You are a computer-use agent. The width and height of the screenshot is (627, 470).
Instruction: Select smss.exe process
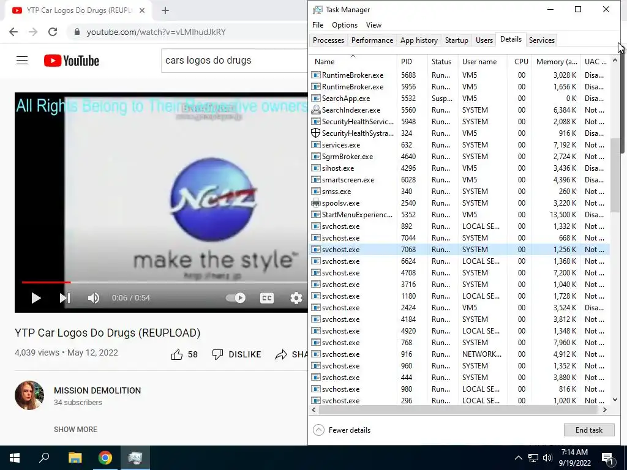459,192
